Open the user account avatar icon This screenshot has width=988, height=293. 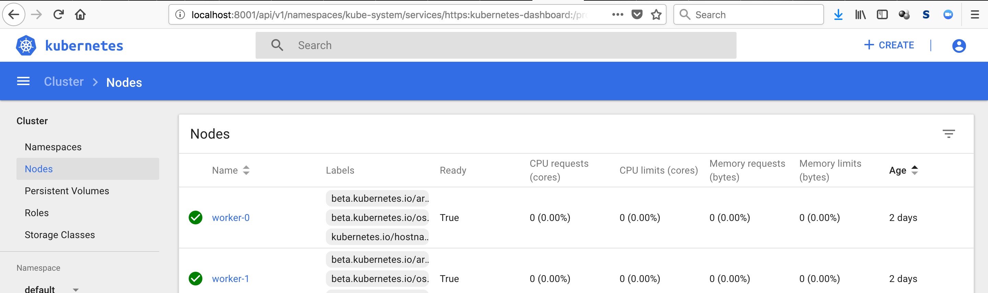coord(959,46)
